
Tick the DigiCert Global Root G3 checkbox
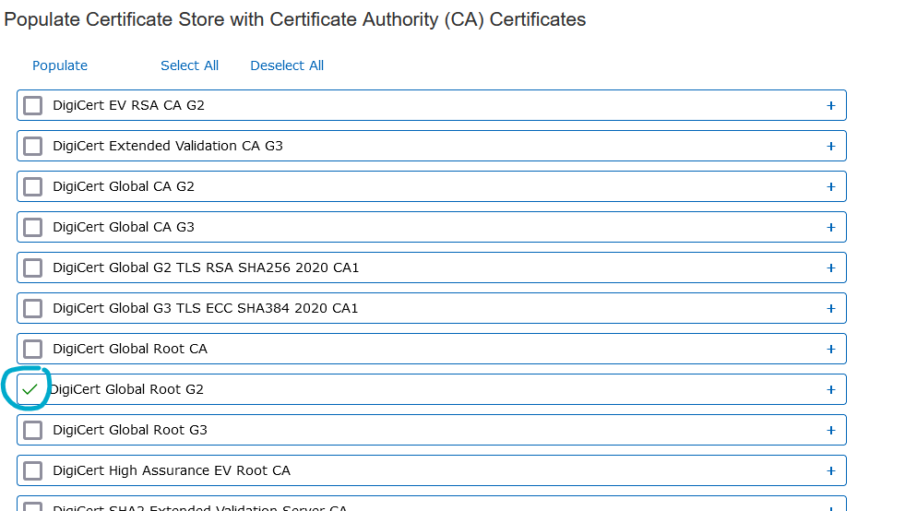tap(33, 430)
